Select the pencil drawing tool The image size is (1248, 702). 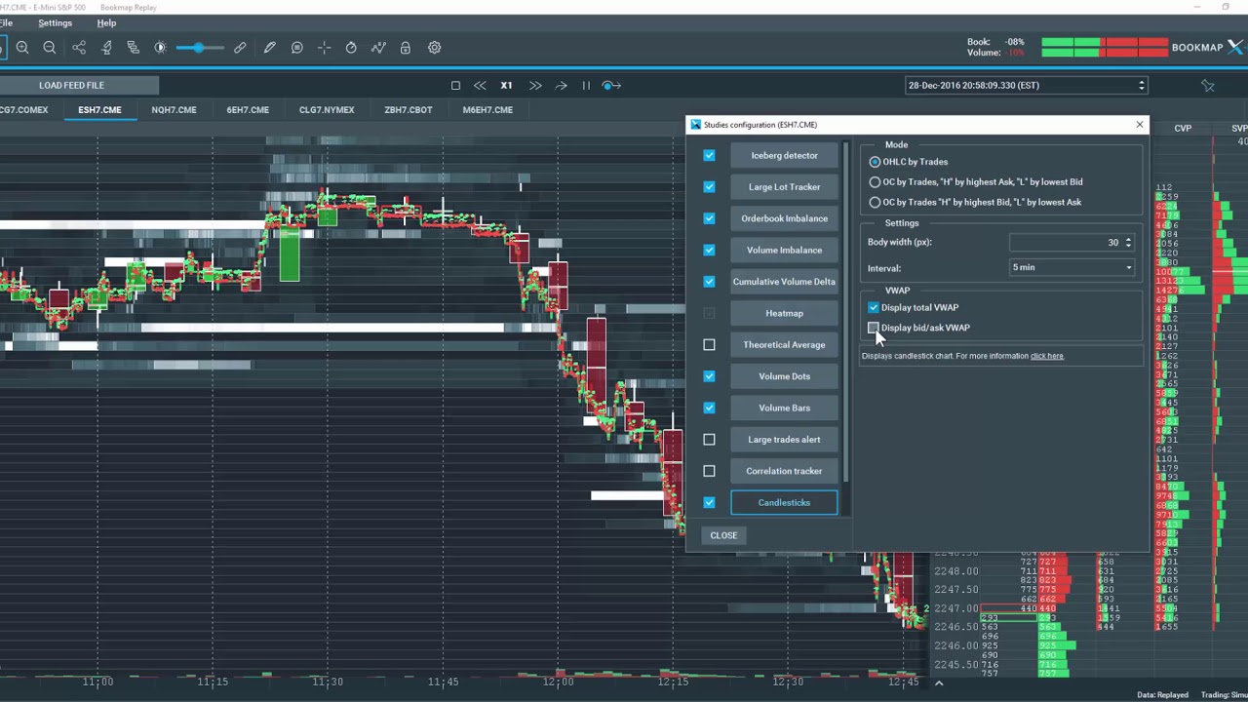coord(269,48)
